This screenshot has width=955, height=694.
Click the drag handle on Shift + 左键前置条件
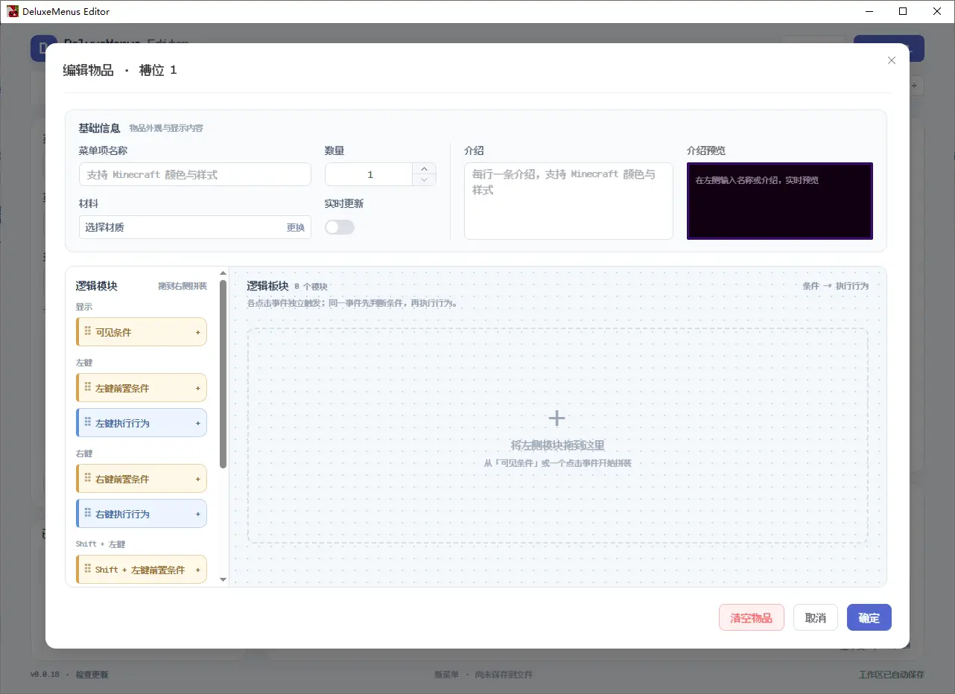88,569
